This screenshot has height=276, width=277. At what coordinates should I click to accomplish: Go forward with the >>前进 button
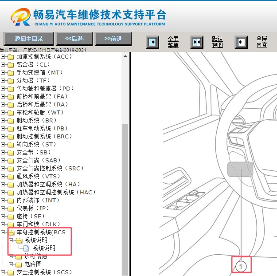pyautogui.click(x=113, y=39)
